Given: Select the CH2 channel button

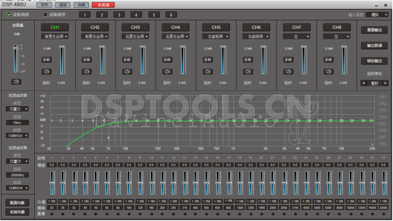Looking at the screenshot, I should [95, 27].
